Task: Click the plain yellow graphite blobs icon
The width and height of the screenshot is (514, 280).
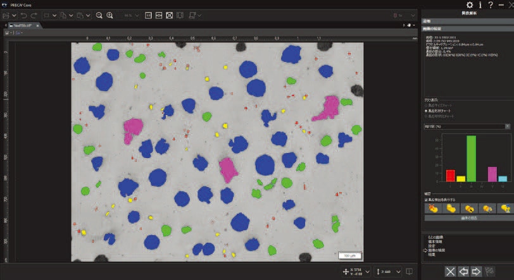Action: (451, 209)
